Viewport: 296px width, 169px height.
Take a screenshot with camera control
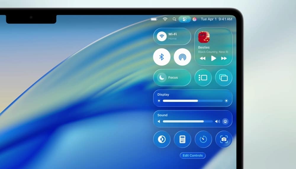224,139
